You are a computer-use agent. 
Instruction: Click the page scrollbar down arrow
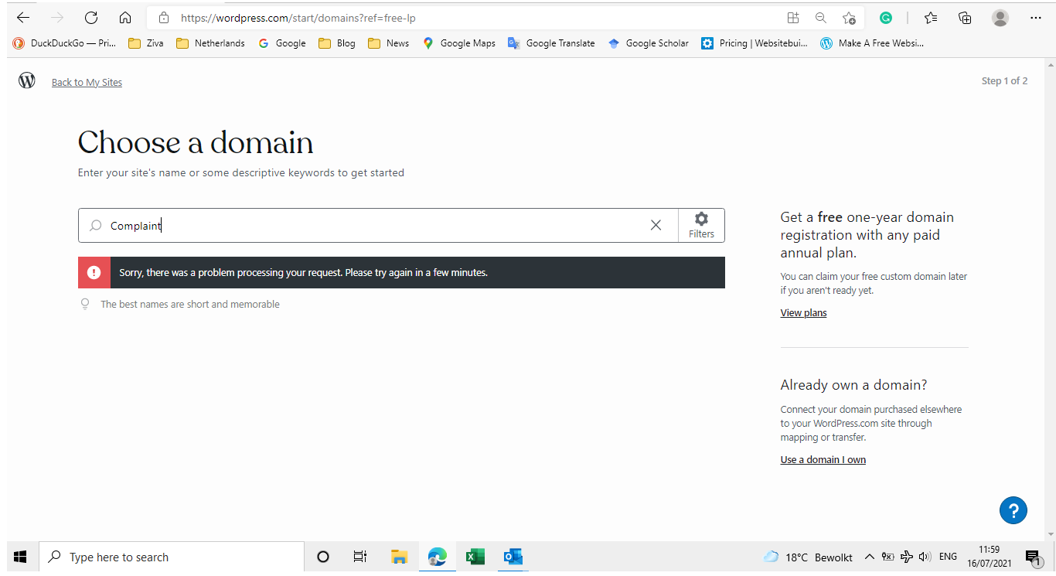point(1051,534)
